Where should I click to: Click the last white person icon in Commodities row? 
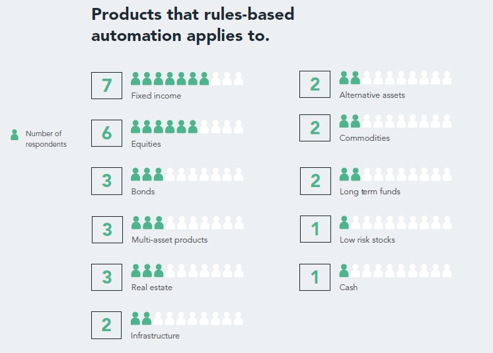pos(447,121)
